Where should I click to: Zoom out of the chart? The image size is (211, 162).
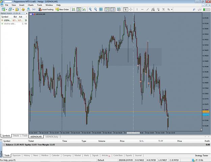tap(96, 9)
